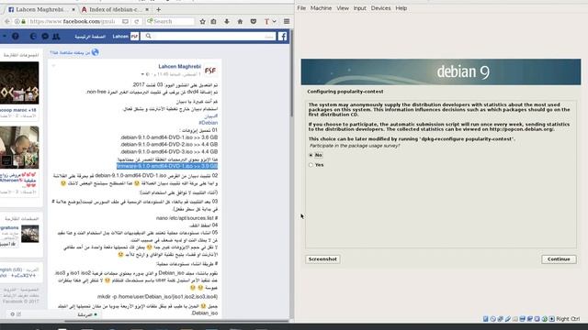Toggle reader view icon in address bar

(x=125, y=21)
